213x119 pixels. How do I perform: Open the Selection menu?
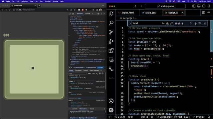25,1
